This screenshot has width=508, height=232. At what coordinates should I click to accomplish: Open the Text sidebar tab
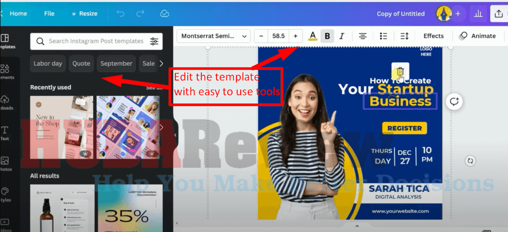pos(5,134)
